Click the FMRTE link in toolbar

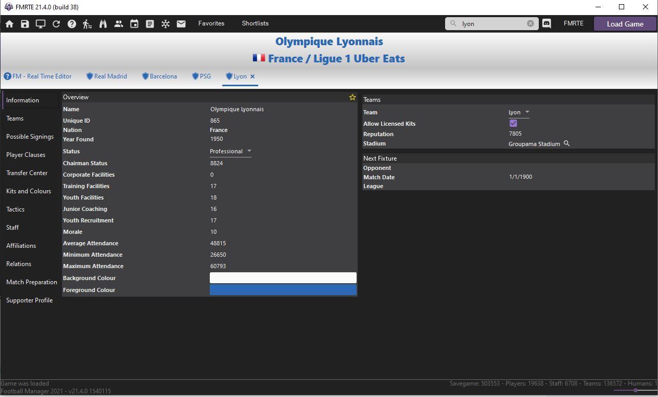(573, 23)
